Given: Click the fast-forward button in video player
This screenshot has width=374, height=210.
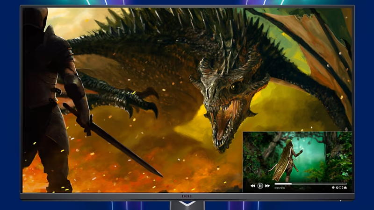Looking at the screenshot, I should (267, 186).
